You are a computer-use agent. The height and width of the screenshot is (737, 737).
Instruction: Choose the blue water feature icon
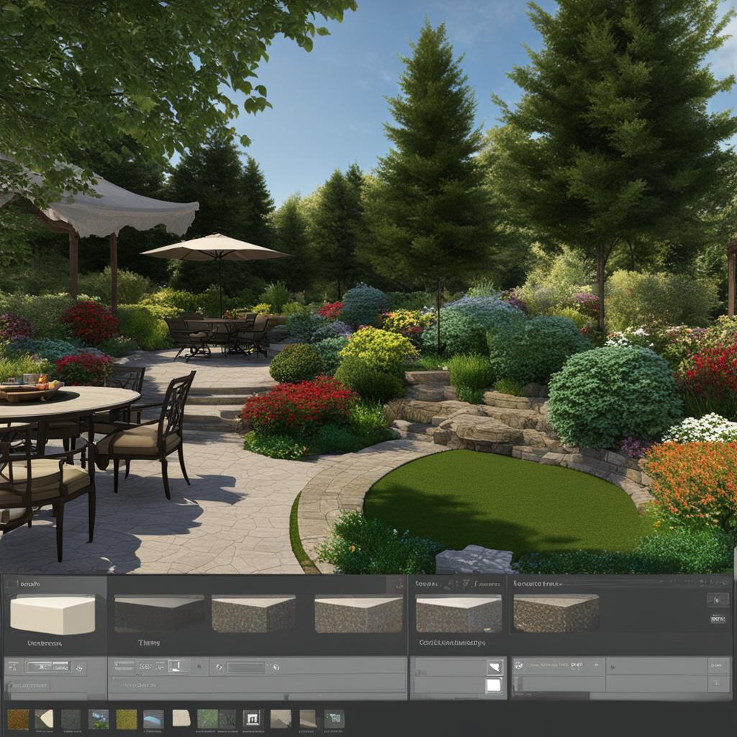[x=154, y=719]
